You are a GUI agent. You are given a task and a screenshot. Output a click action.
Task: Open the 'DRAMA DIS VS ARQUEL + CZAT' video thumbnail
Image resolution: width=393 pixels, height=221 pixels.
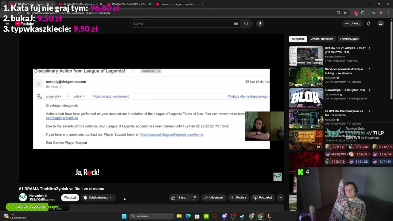(306, 56)
